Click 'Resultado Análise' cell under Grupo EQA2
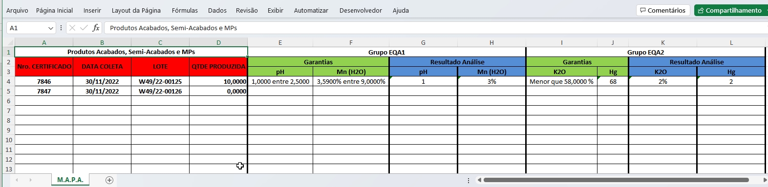Screen dimensions: 768x187 [697, 62]
